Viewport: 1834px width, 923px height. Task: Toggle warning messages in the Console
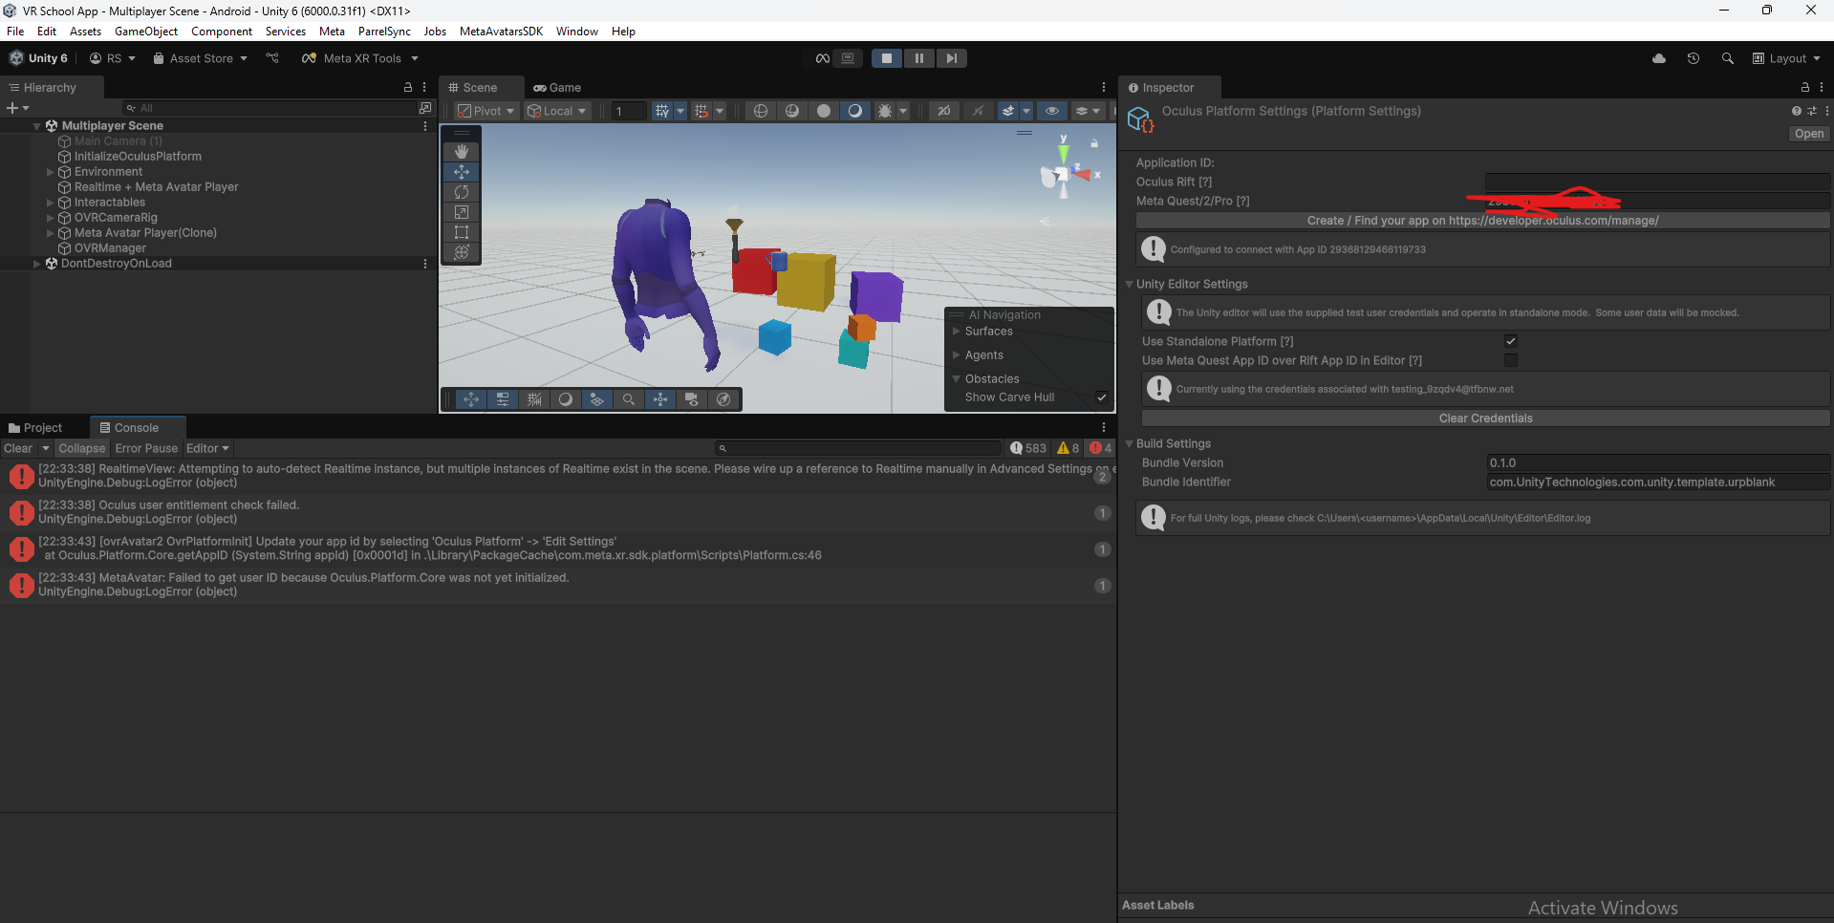[1066, 447]
